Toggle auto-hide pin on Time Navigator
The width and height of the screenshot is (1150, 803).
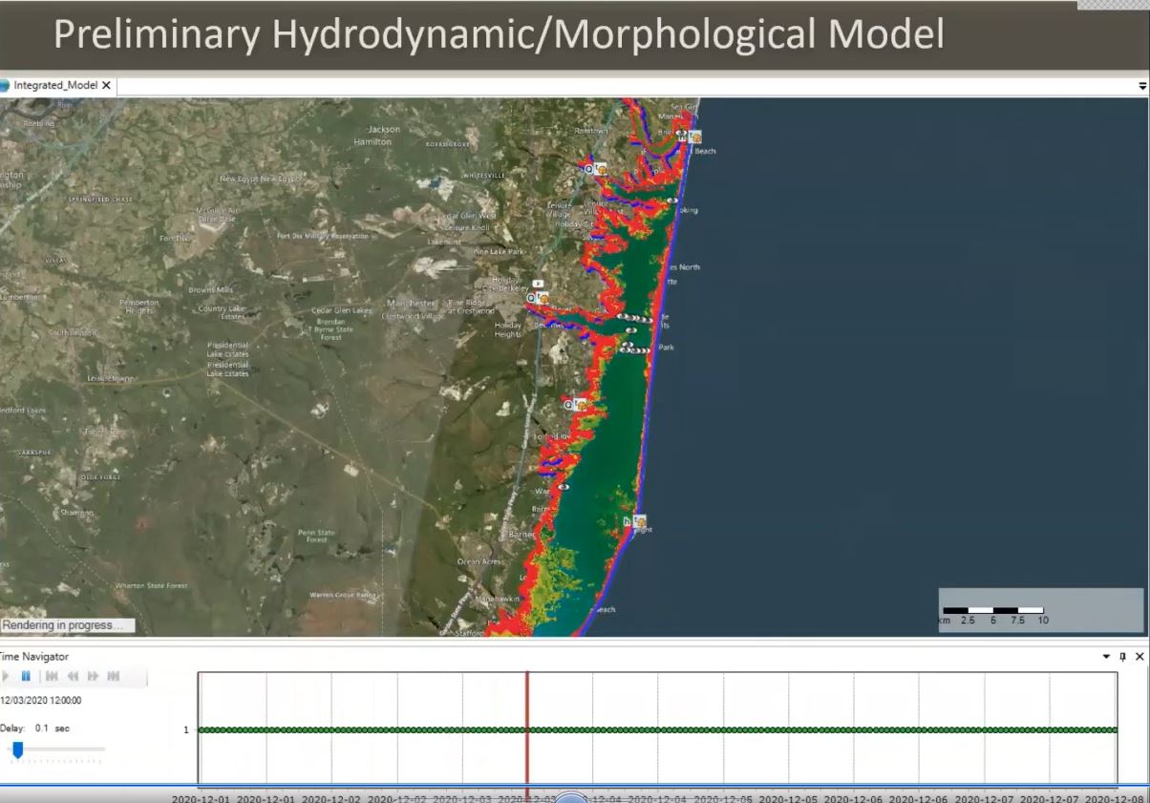tap(1122, 657)
